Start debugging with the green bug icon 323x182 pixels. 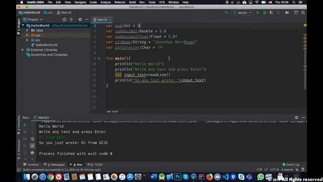(x=264, y=13)
